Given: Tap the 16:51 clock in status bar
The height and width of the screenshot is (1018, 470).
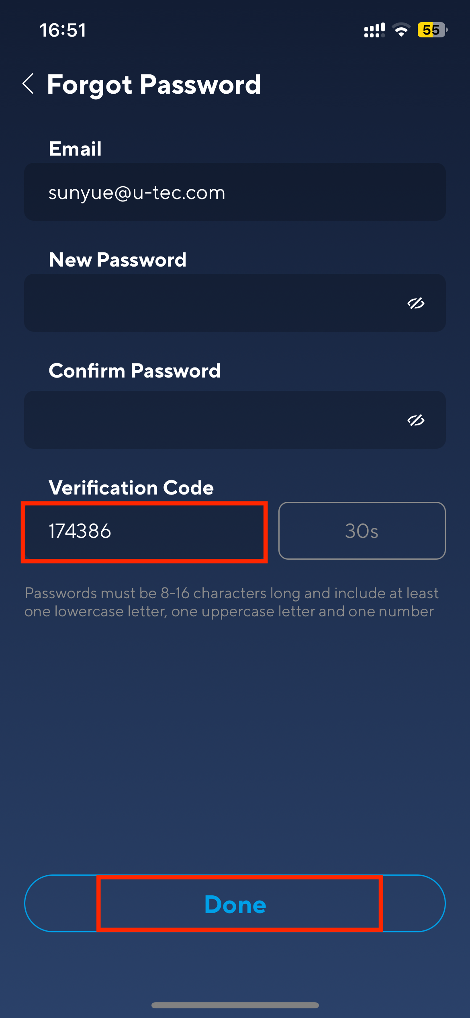Looking at the screenshot, I should click(63, 30).
